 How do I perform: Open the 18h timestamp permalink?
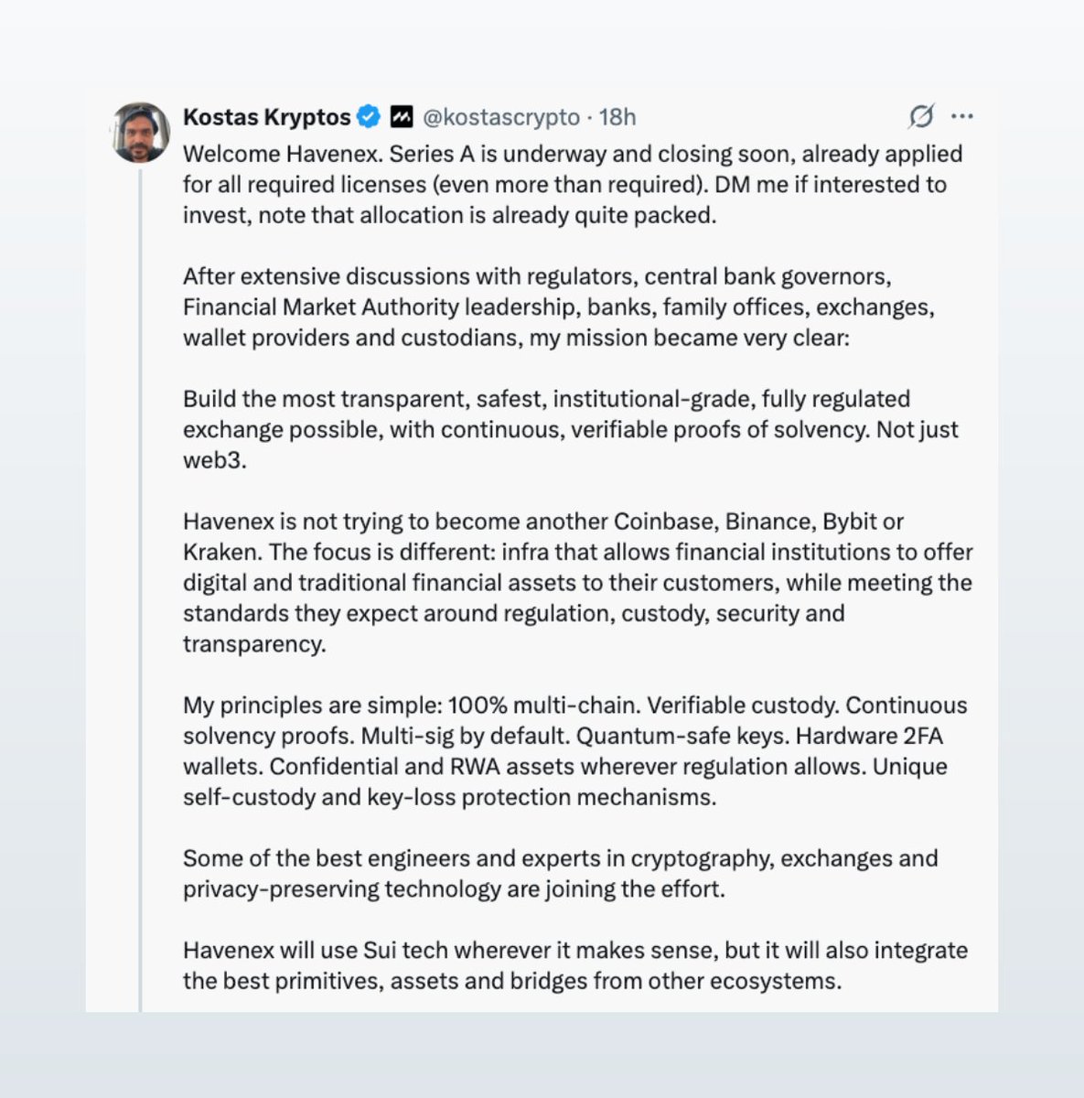[x=617, y=117]
